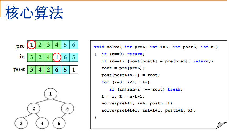Select cell 5 in the in row

74,57
